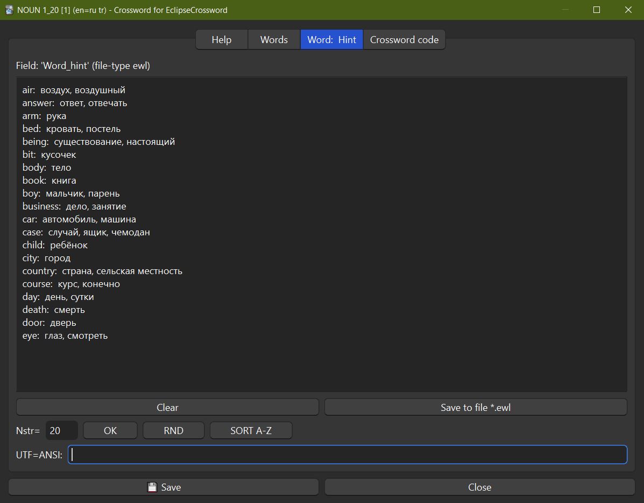Viewport: 644px width, 503px height.
Task: Select the Word: Hint tab
Action: pyautogui.click(x=331, y=40)
